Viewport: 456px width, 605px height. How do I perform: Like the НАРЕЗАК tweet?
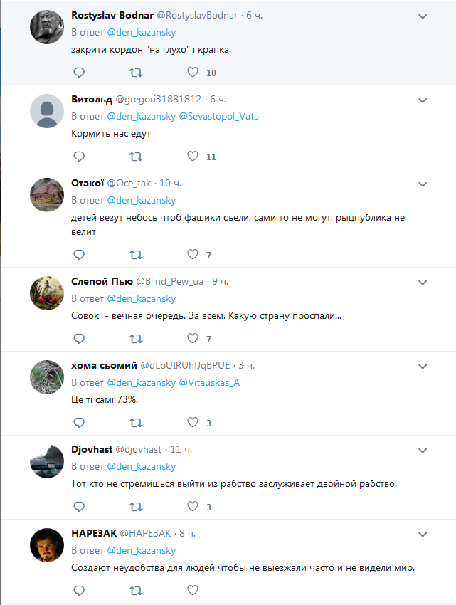(x=192, y=591)
